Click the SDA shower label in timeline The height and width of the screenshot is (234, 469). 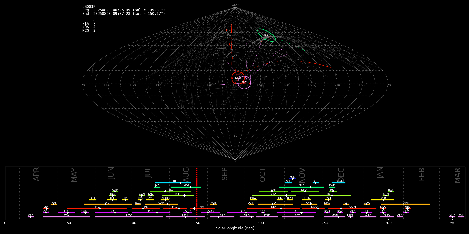coord(171,190)
